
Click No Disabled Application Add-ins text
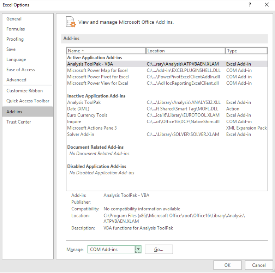(x=102, y=173)
